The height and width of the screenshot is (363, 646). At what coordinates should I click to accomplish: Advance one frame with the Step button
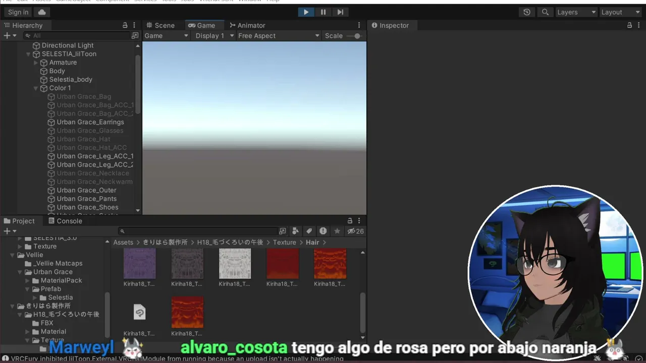(340, 12)
